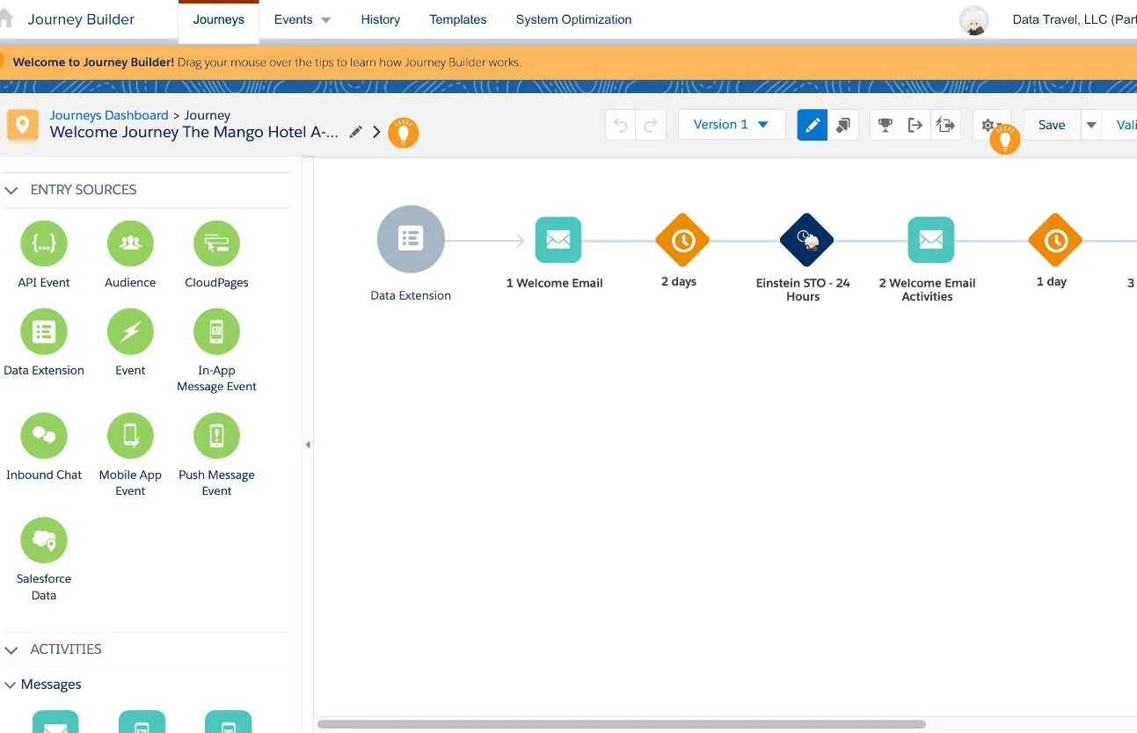1137x733 pixels.
Task: Open the History tab
Action: point(381,19)
